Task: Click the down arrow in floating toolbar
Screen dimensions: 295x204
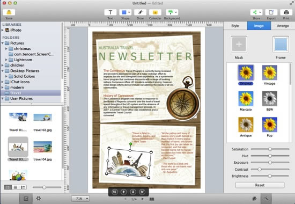Action: [x=133, y=192]
